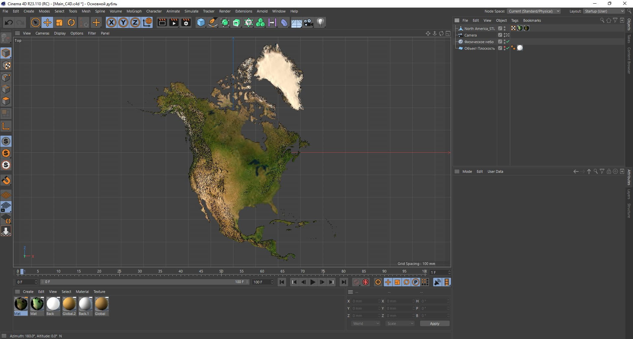Screen dimensions: 633x339
Task: Click the green Subdivision Surface generator icon
Action: [x=225, y=22]
